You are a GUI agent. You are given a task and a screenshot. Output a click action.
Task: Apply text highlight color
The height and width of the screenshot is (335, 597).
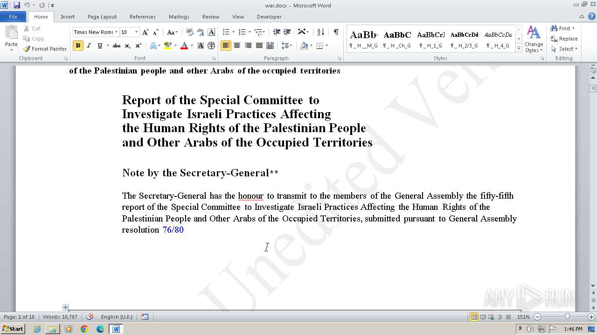tap(167, 46)
